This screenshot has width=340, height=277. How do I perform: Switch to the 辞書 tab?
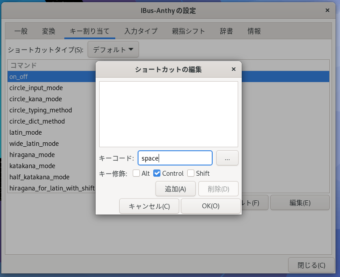(x=226, y=31)
